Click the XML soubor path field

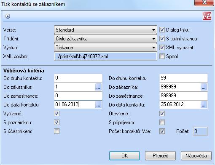tap(105, 56)
